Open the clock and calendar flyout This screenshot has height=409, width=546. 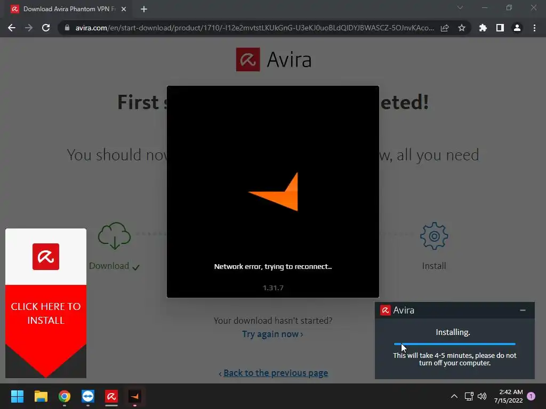pos(508,396)
